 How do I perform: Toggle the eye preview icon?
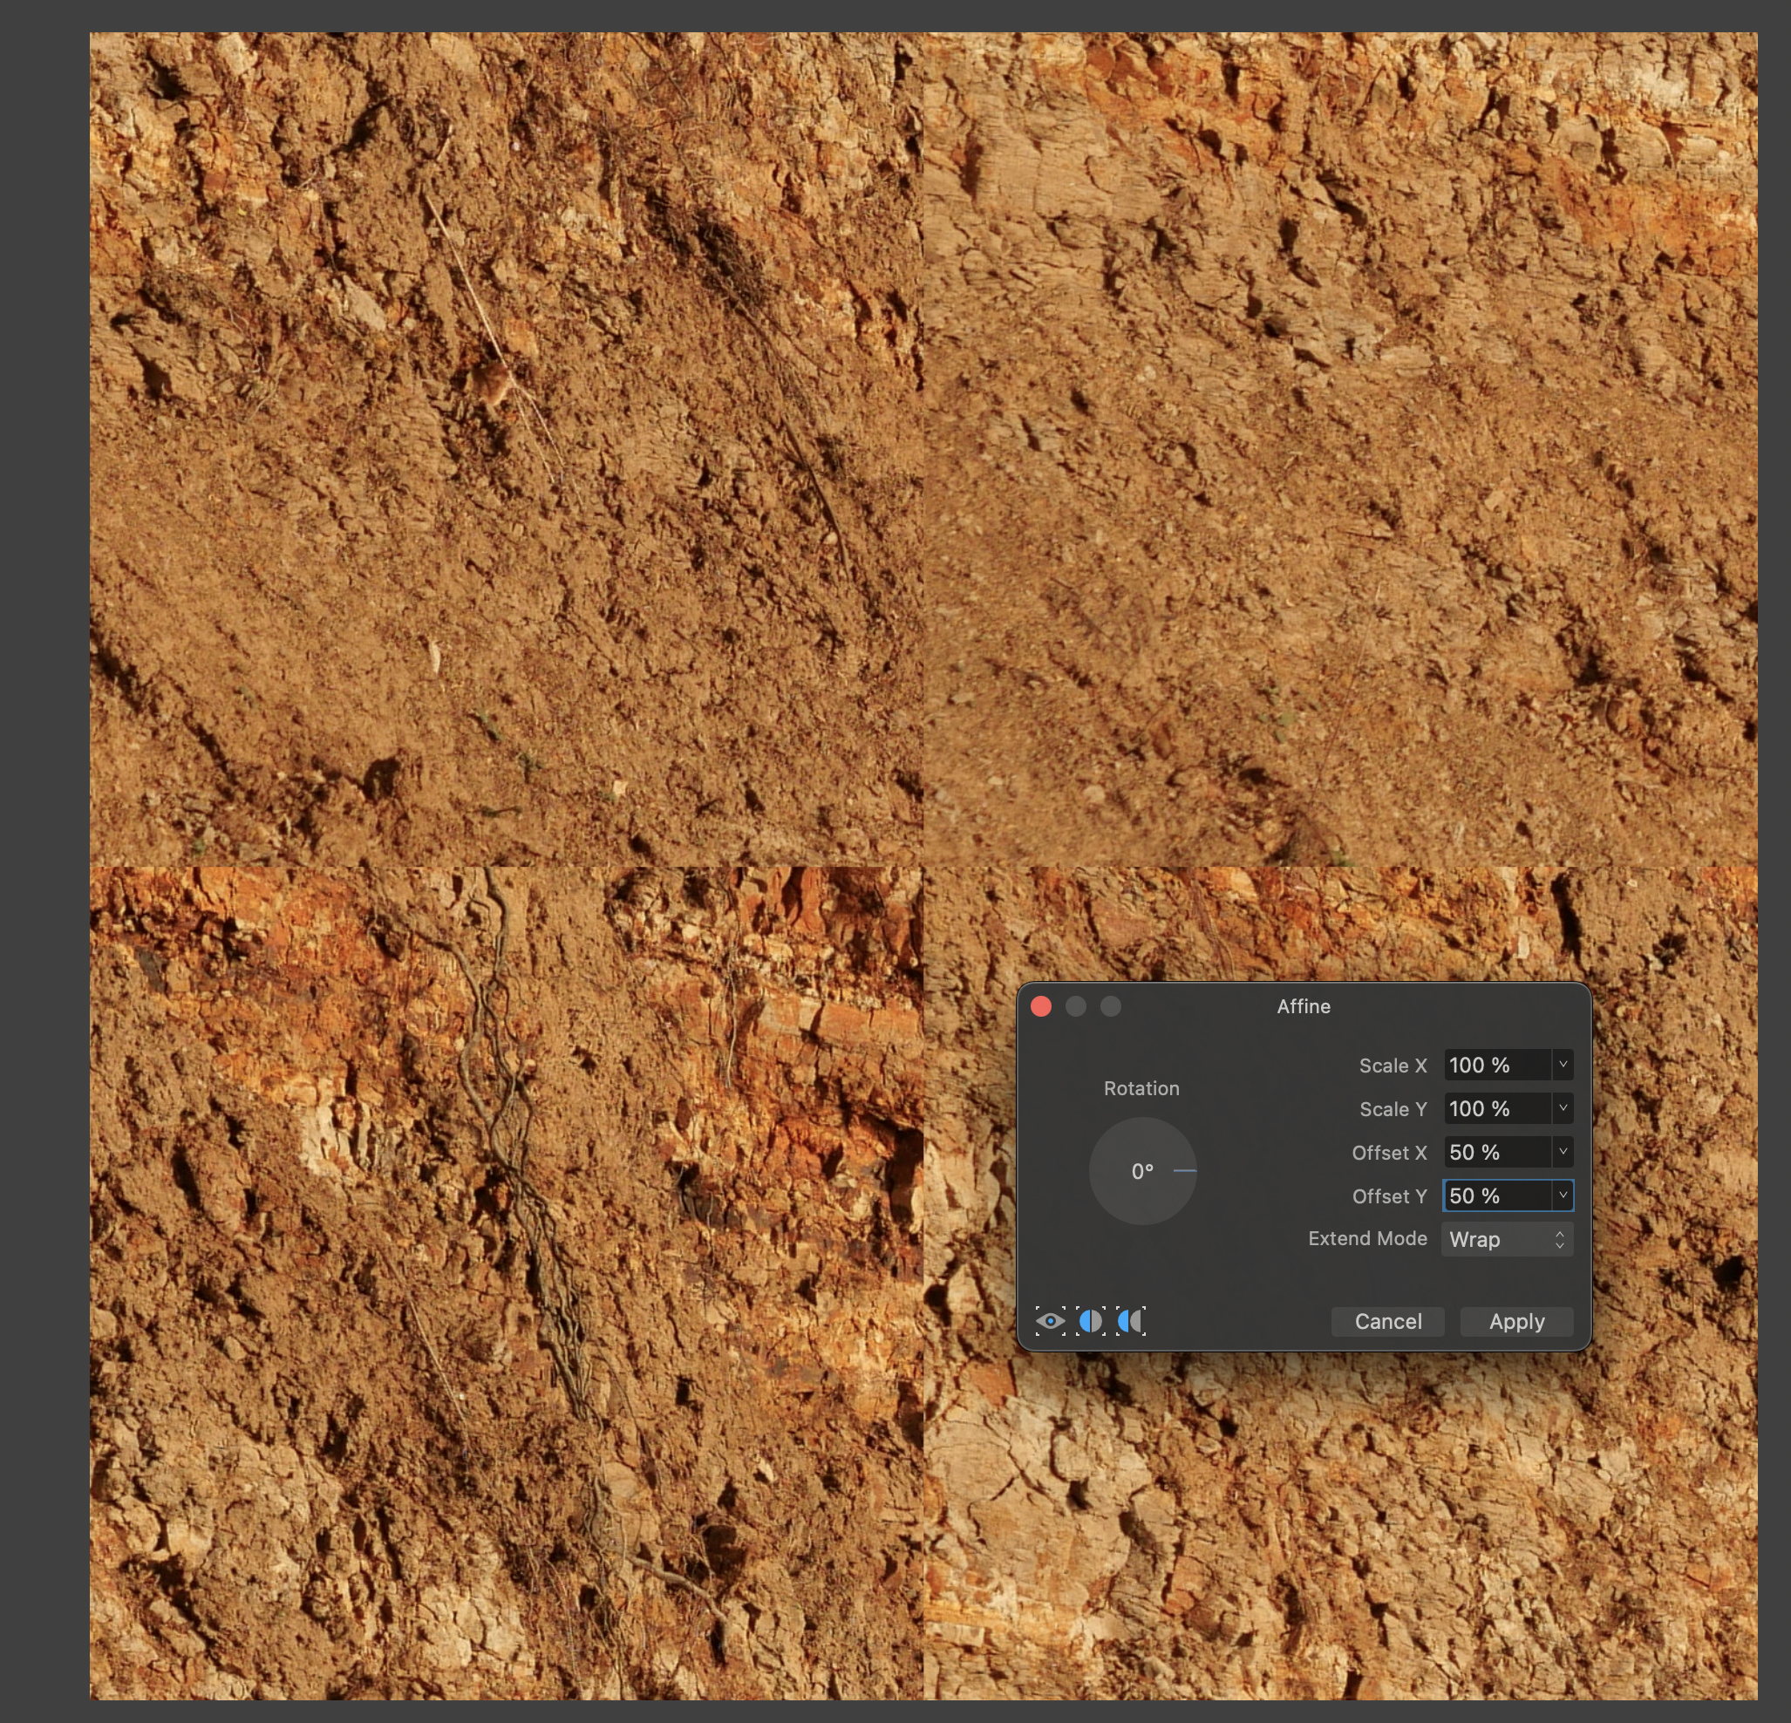1050,1321
